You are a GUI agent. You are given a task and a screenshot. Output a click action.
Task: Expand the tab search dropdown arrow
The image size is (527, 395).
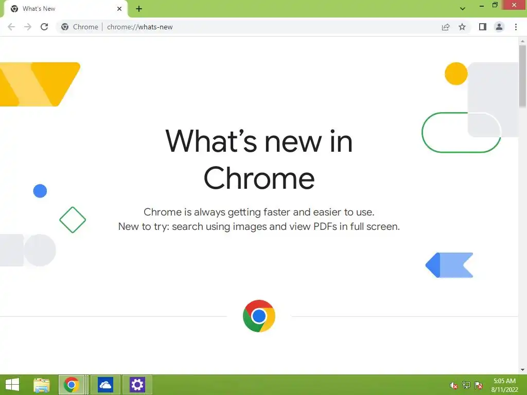click(463, 9)
